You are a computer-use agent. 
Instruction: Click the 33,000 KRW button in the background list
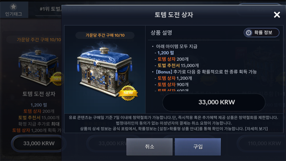39,144
